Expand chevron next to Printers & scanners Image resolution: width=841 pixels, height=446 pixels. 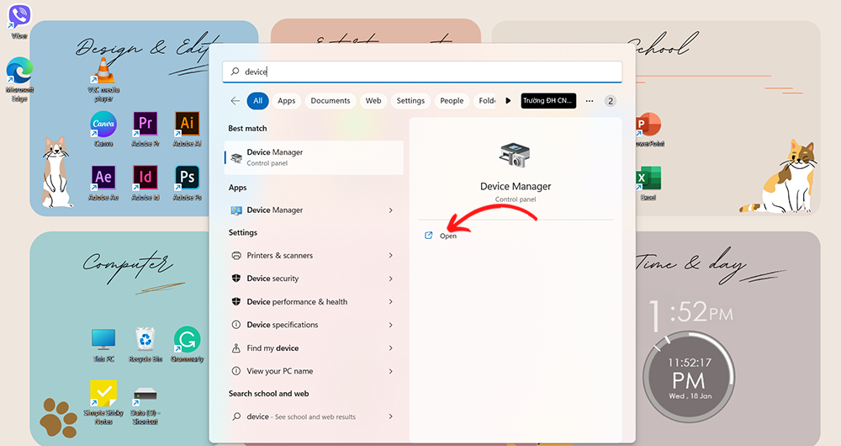[390, 256]
